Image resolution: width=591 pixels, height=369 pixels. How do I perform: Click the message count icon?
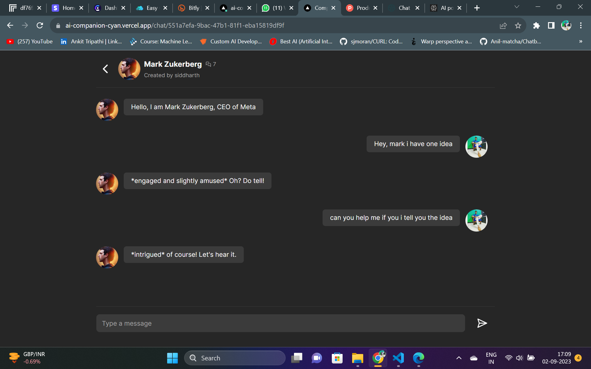208,64
